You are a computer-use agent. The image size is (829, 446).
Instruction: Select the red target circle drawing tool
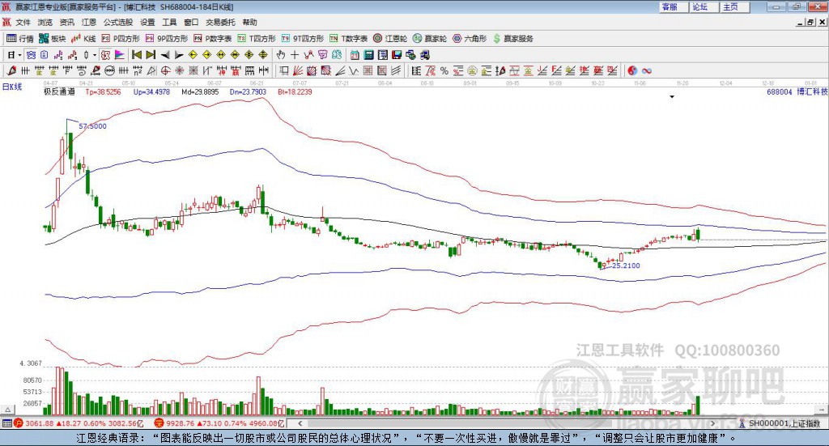pyautogui.click(x=165, y=70)
